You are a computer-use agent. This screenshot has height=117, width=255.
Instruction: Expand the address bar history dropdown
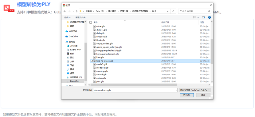[x=168, y=11]
